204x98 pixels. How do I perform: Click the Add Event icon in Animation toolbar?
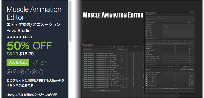[126, 47]
